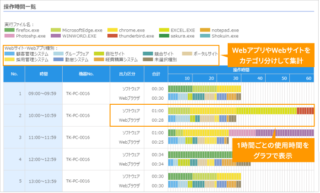Click the No. column header
Image resolution: width=320 pixels, height=193 pixels.
click(x=14, y=74)
